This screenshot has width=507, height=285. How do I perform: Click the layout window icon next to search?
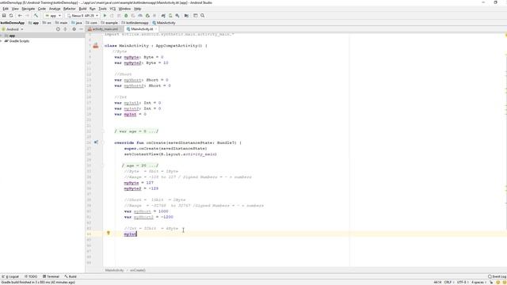pyautogui.click(x=196, y=16)
